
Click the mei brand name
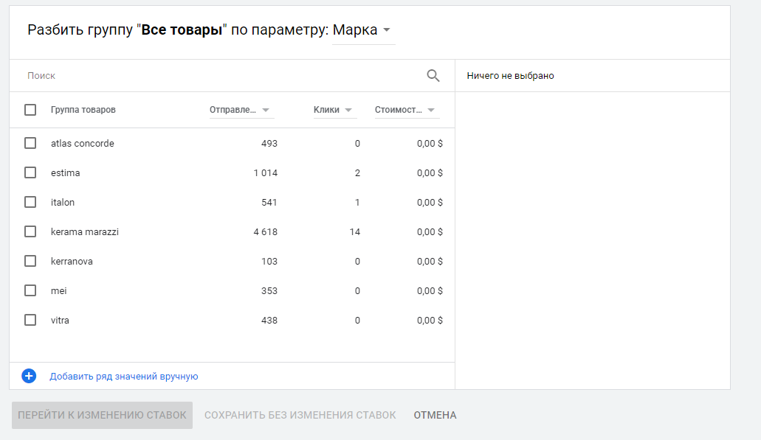point(59,291)
